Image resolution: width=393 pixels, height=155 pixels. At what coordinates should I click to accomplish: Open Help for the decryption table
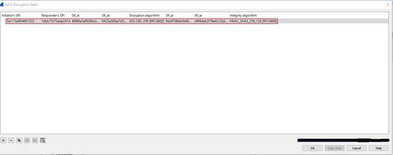point(379,148)
